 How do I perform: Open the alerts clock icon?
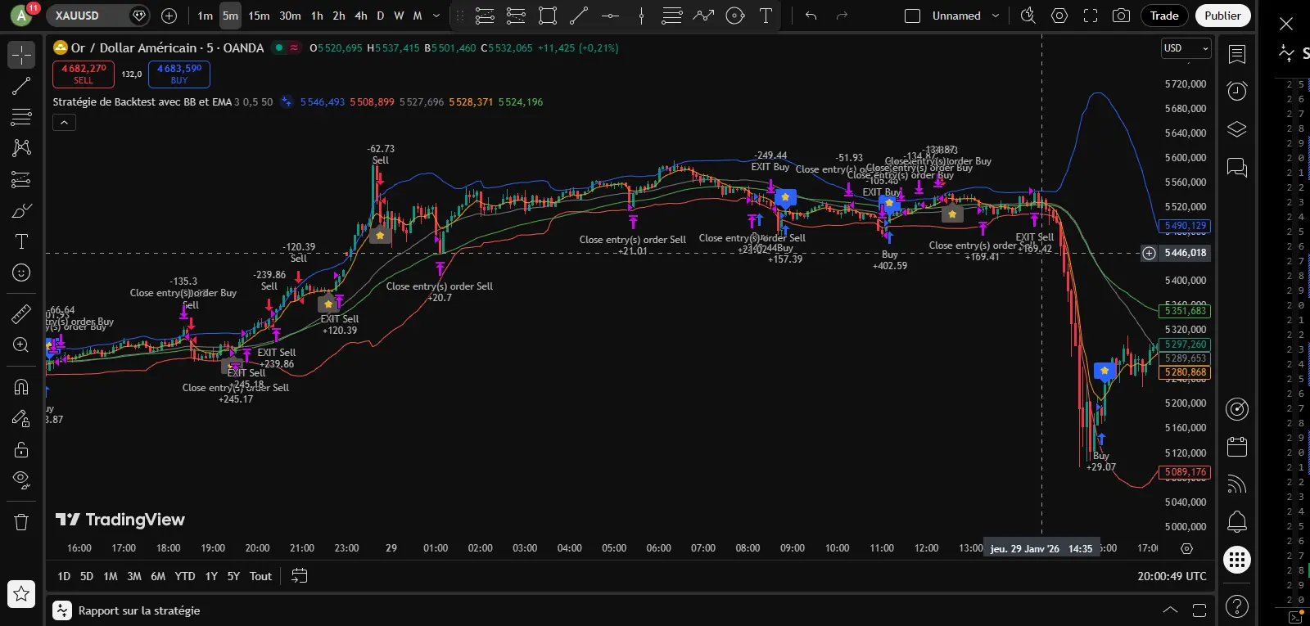coord(1237,91)
